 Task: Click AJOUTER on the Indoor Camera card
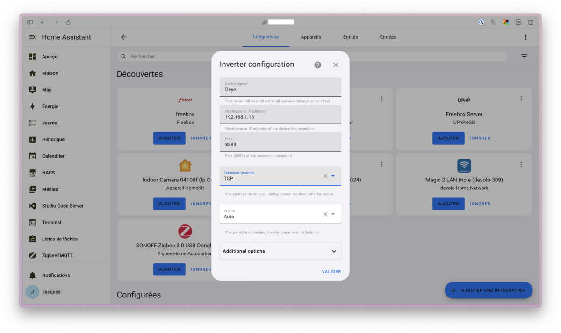coord(169,204)
